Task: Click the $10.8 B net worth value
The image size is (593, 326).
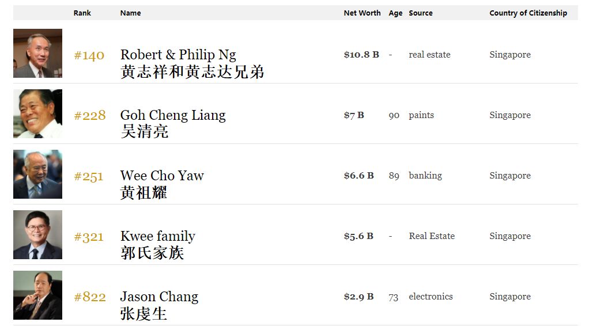Action: pos(361,55)
